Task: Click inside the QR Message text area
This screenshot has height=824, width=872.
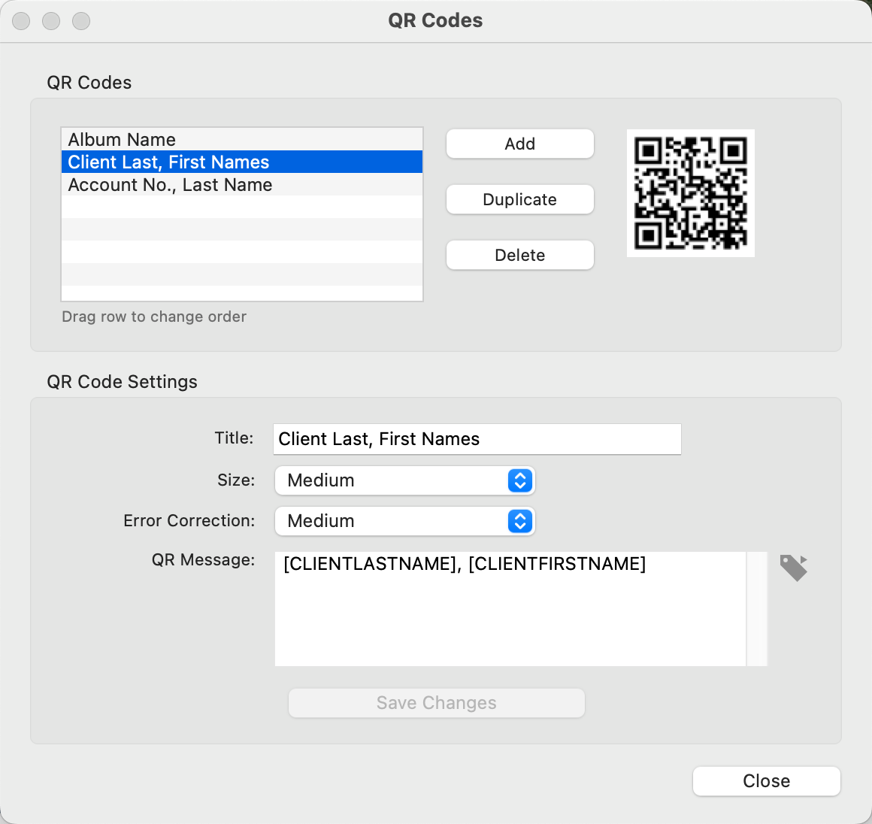Action: (x=510, y=609)
